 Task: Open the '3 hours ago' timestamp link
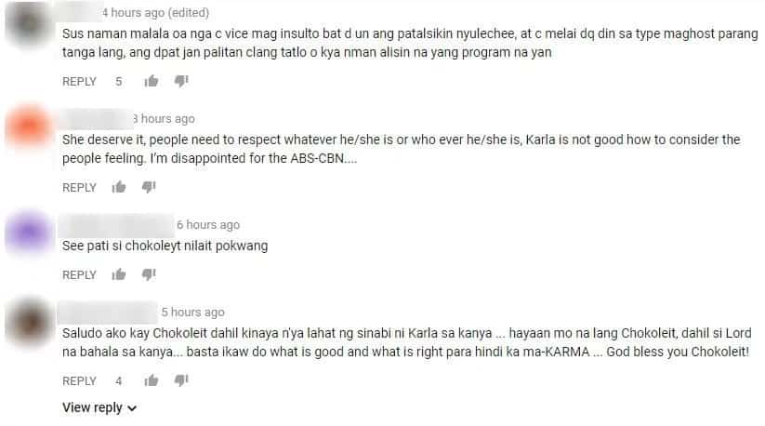(164, 118)
